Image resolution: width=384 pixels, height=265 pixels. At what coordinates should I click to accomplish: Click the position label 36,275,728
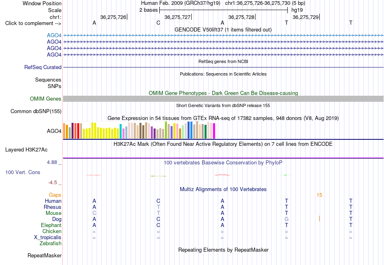point(241,17)
